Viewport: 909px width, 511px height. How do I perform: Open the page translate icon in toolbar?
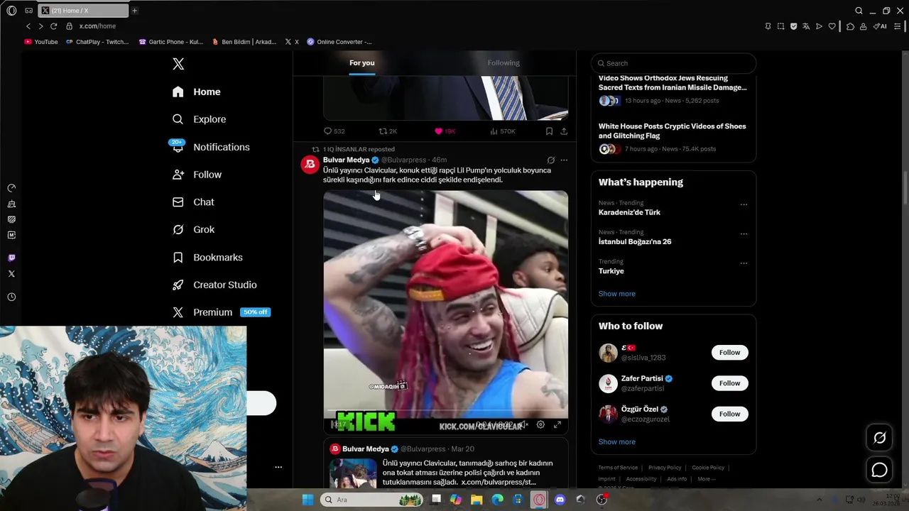pyautogui.click(x=806, y=26)
